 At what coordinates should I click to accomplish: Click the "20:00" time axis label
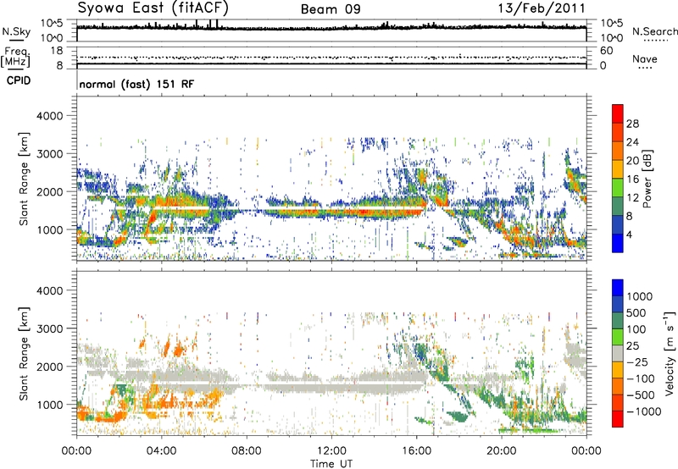point(502,451)
